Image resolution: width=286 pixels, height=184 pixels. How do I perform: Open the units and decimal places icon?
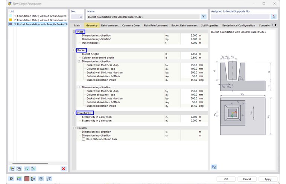coord(19,179)
